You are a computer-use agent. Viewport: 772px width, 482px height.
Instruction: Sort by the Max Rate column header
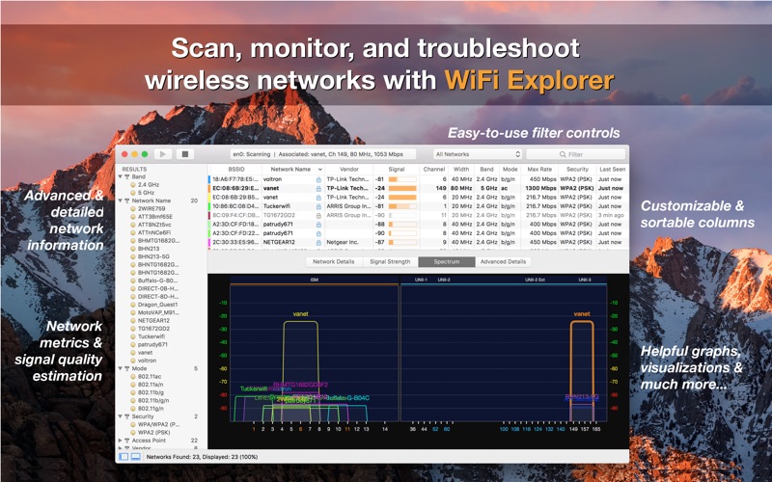(x=539, y=170)
